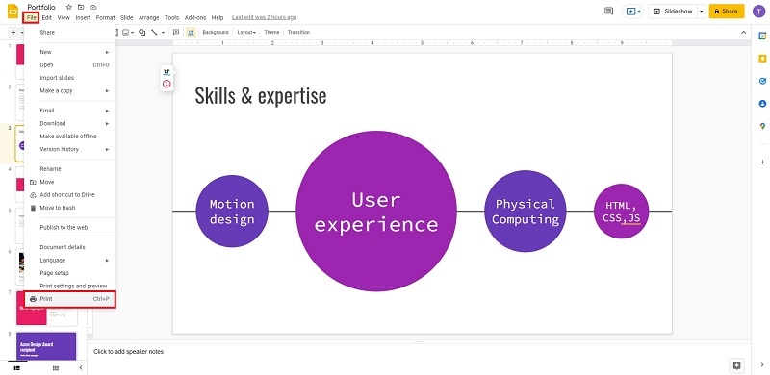
Task: Click the highlighted LanguageTool toolbar icon
Action: coord(191,33)
